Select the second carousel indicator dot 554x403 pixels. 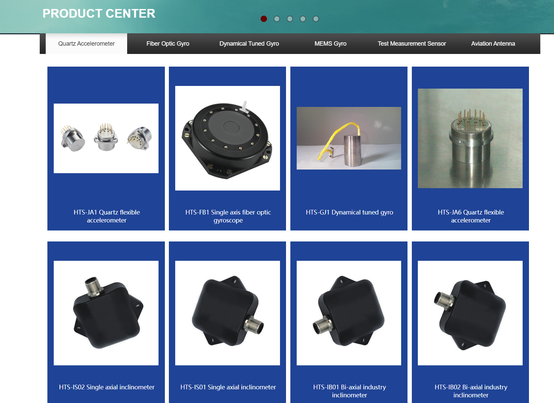tap(277, 19)
